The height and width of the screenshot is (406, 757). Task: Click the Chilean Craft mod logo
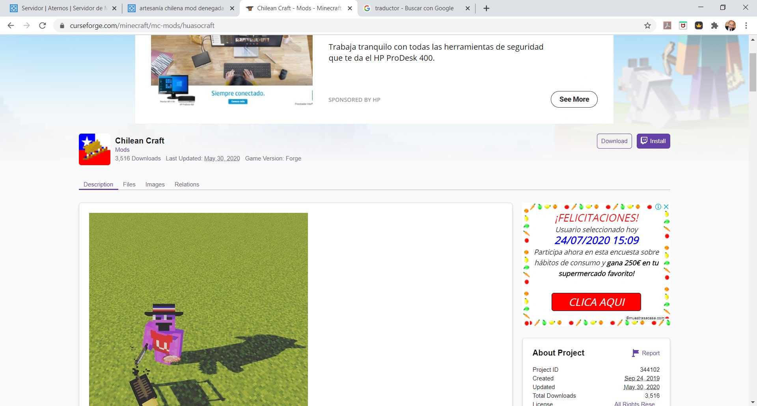point(95,149)
